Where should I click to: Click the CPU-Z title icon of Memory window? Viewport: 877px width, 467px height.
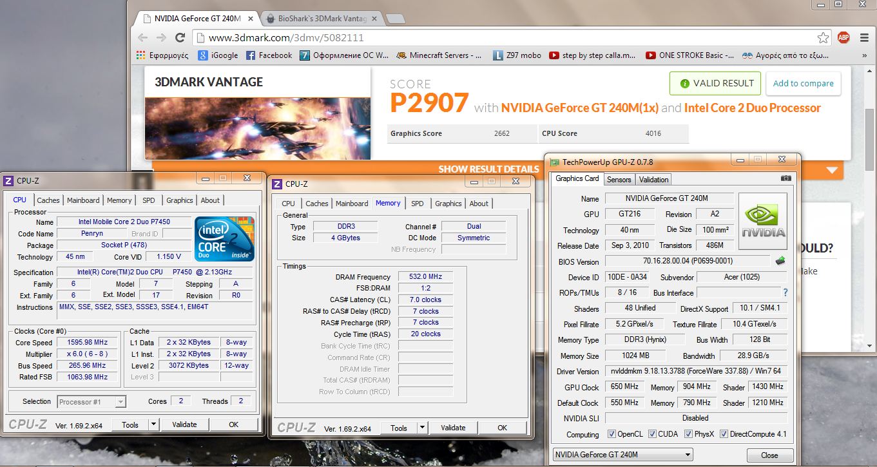(277, 184)
